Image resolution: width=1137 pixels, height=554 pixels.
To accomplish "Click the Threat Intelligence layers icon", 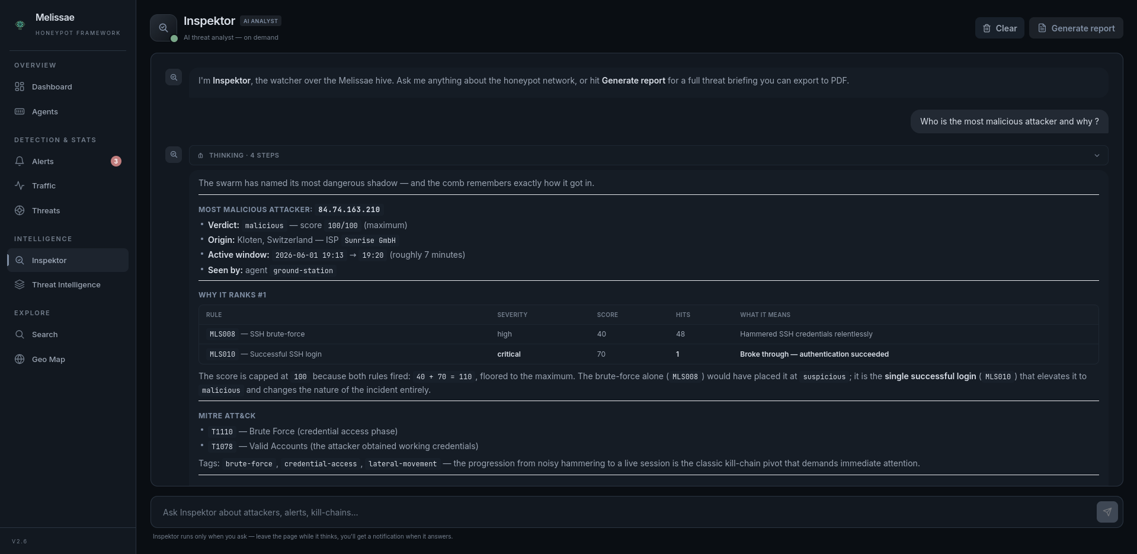I will tap(20, 284).
